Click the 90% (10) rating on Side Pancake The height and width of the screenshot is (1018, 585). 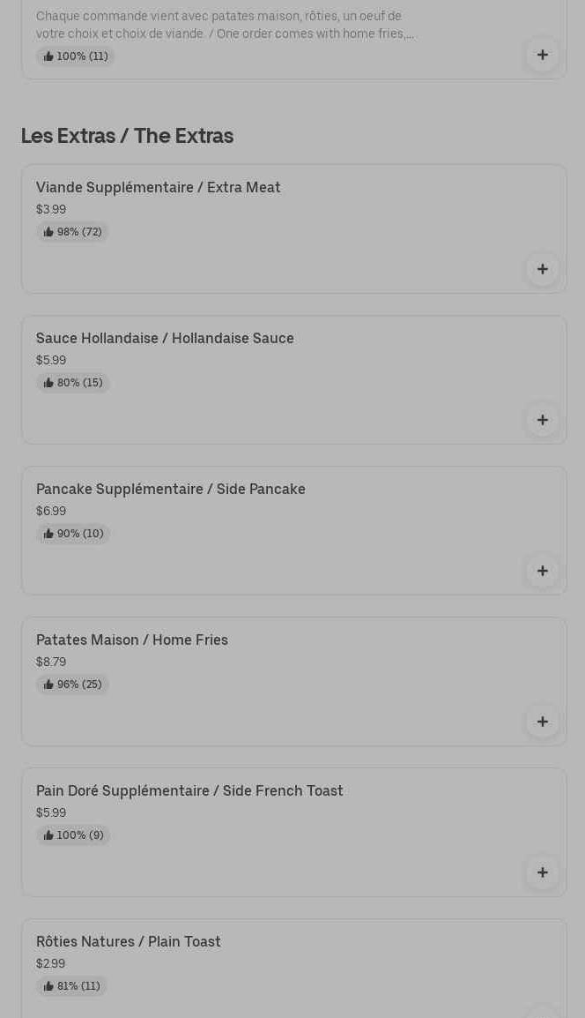(73, 534)
